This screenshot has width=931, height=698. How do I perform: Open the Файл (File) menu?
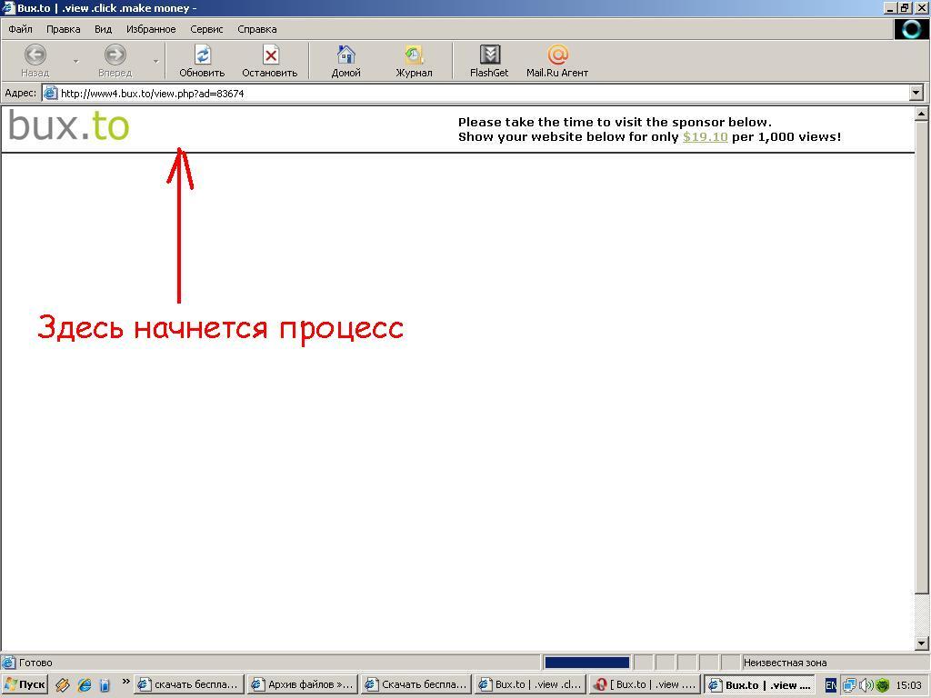click(x=20, y=29)
